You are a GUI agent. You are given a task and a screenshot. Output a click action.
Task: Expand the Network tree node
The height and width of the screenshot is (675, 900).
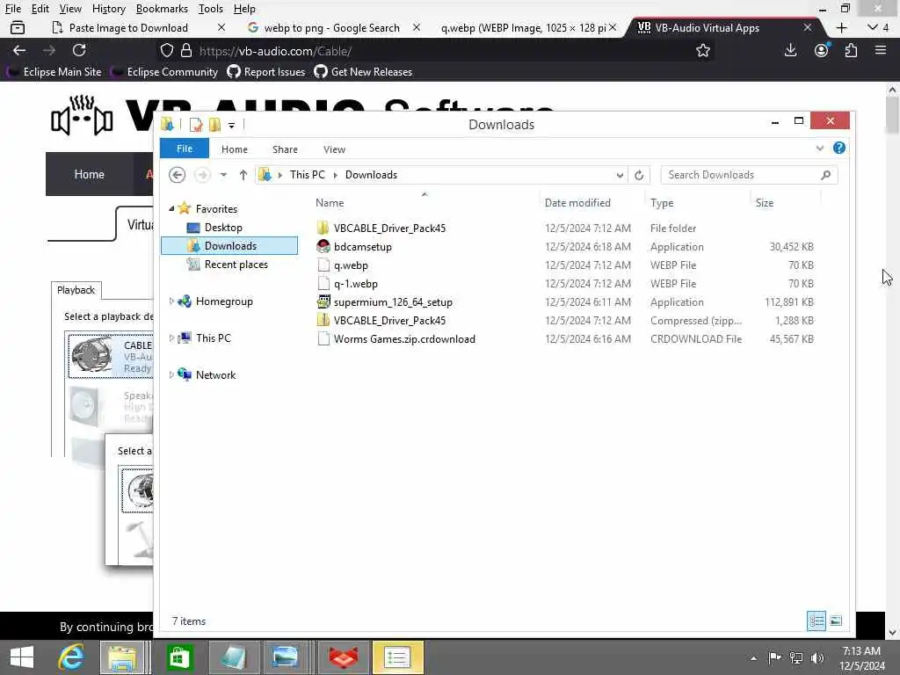coord(171,374)
